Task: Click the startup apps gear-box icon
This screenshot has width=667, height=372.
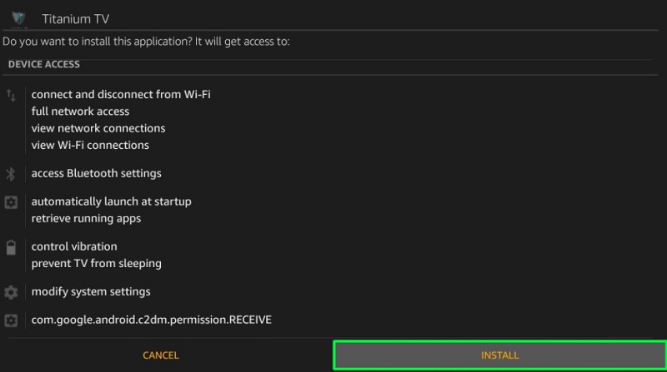Action: coord(11,202)
